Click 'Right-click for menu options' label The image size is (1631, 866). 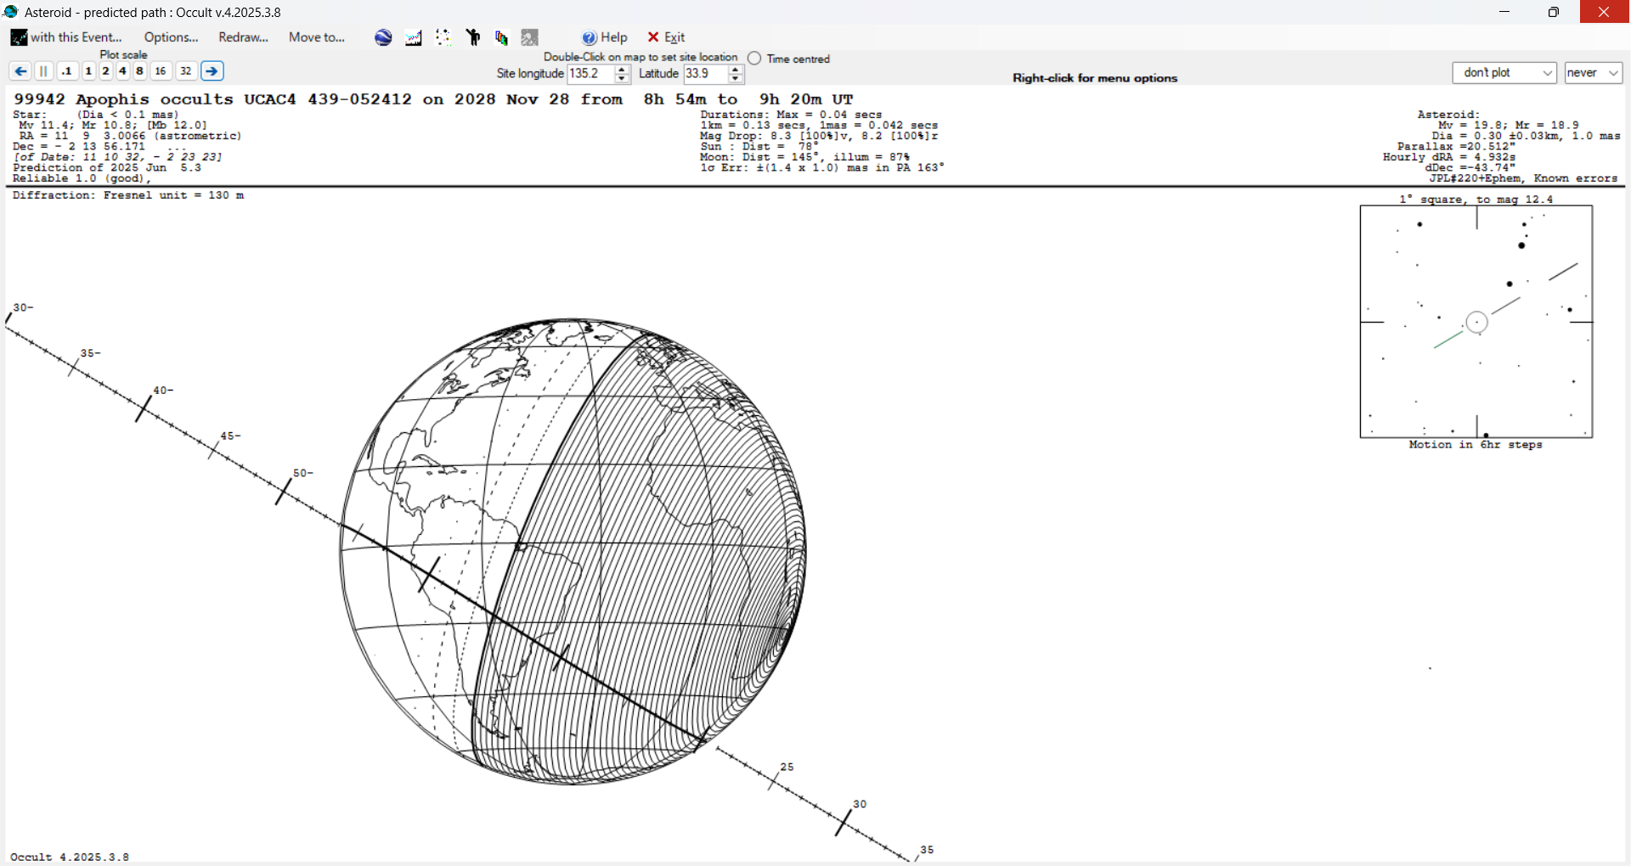point(1095,78)
